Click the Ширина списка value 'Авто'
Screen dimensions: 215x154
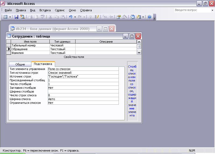click(83, 99)
